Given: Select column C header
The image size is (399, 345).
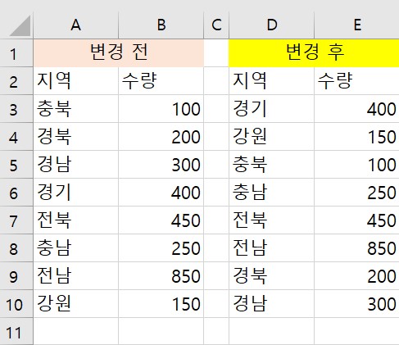Looking at the screenshot, I should (216, 25).
